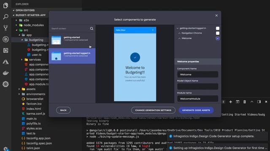Edit the Component Name field

[198, 75]
